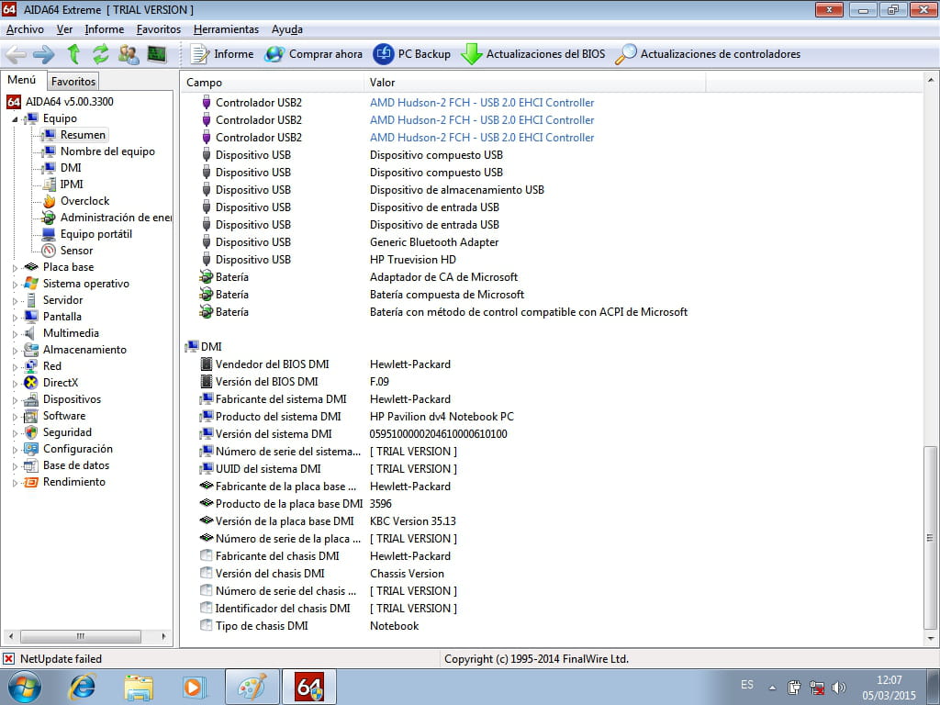Screen dimensions: 940x705
Task: Select Nombre del equipo tree item
Action: (x=107, y=151)
